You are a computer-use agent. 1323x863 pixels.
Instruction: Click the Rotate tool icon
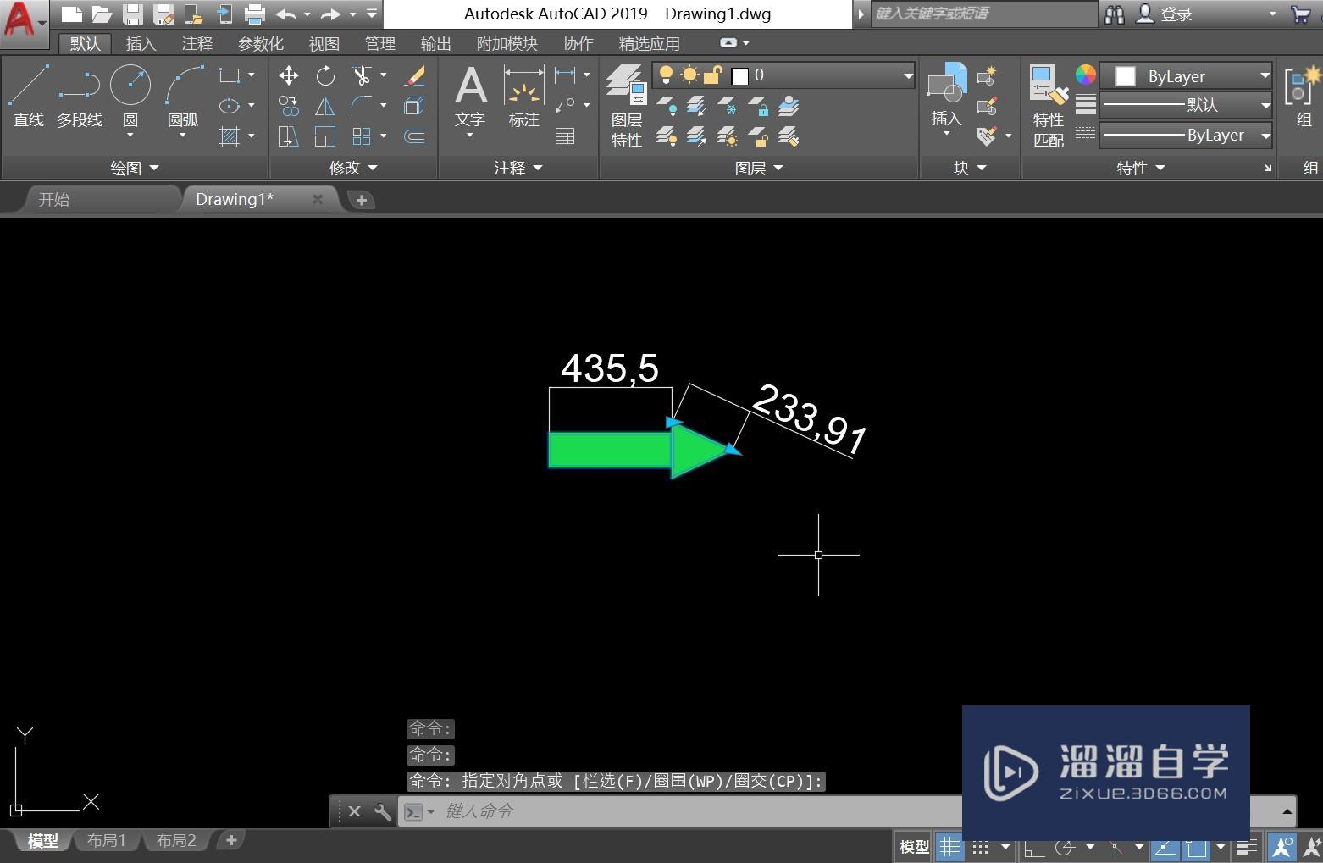point(325,76)
